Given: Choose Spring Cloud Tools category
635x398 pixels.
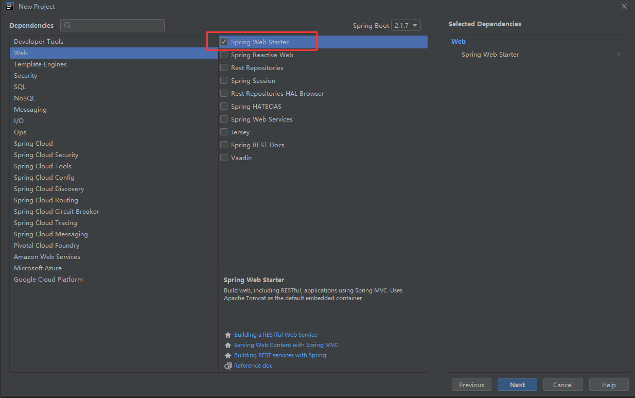Looking at the screenshot, I should (114, 166).
